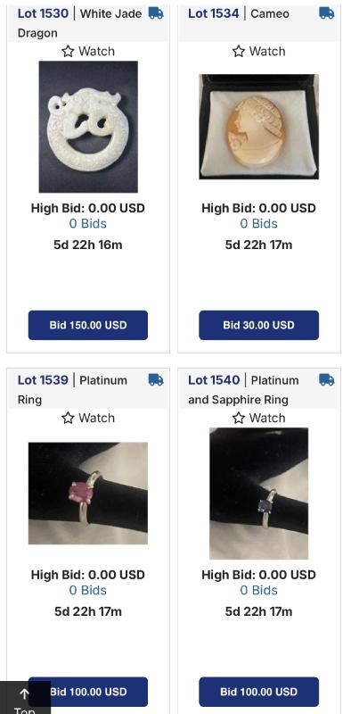Toggle Watch star for Lot 1539 Platinum Ring

pos(69,418)
